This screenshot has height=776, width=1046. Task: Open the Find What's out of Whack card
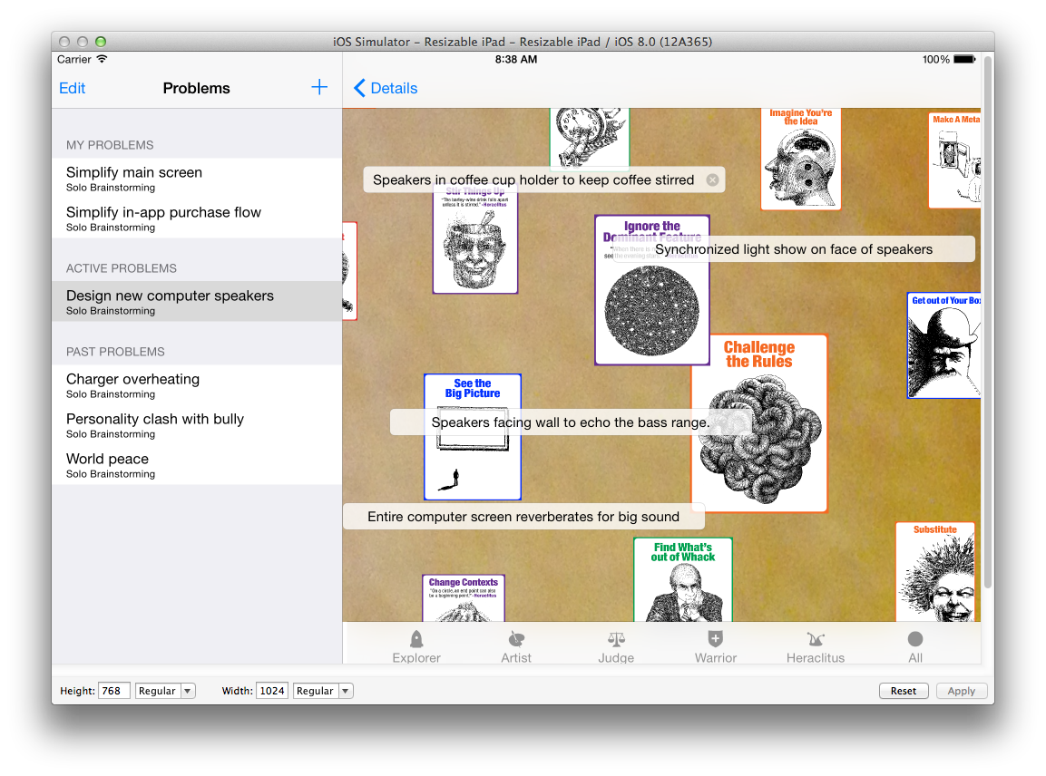tap(682, 580)
